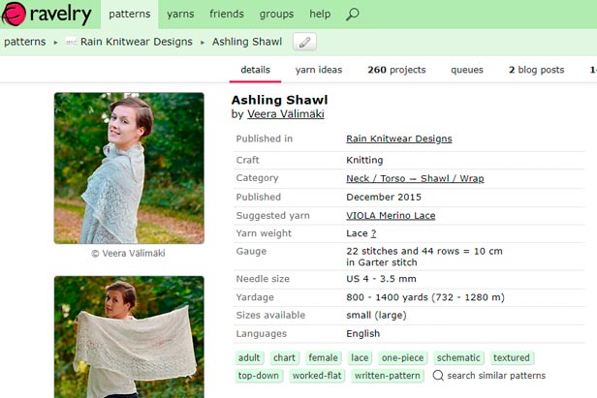The image size is (597, 398).
Task: Open second photo with shawl spread
Action: 129,337
